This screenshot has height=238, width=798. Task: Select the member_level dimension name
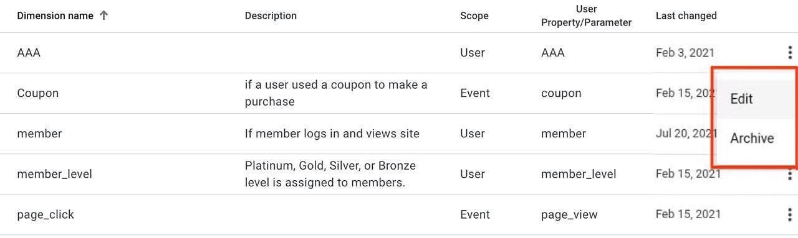pos(54,174)
